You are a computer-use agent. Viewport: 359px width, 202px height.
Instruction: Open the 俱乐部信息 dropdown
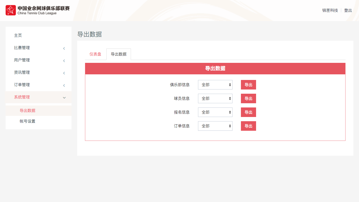215,85
